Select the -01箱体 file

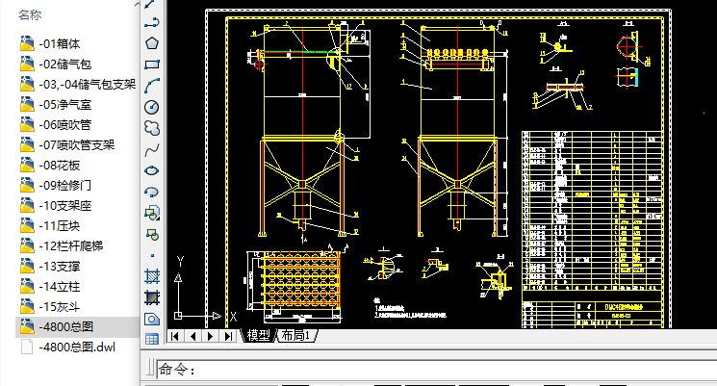coord(60,43)
